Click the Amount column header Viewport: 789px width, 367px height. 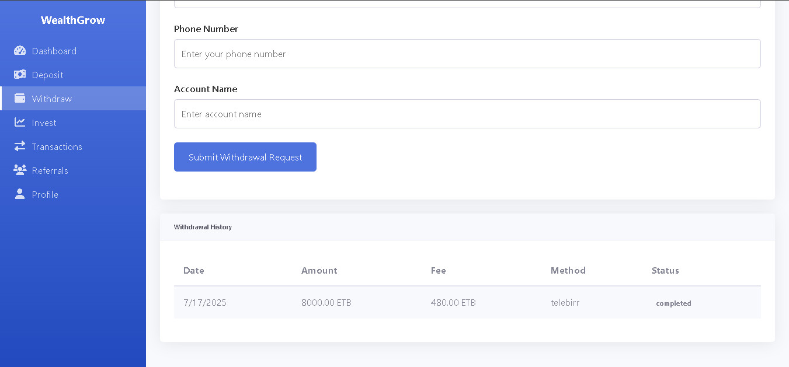pyautogui.click(x=319, y=270)
